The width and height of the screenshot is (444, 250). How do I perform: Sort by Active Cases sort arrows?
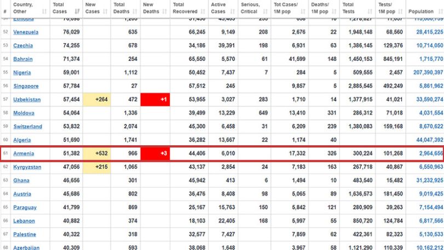pos(233,12)
